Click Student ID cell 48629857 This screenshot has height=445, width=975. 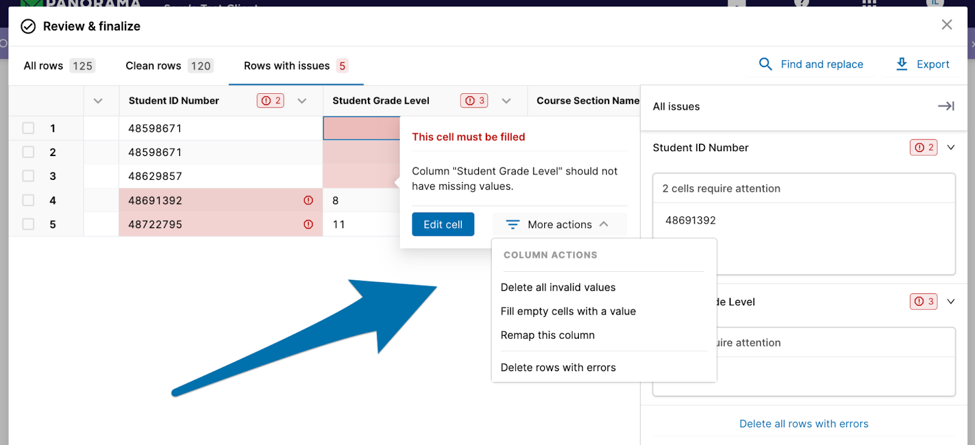point(221,176)
